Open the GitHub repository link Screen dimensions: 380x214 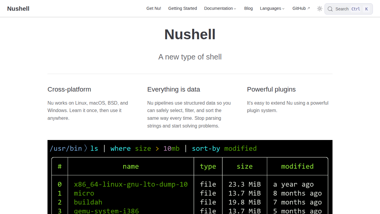[299, 8]
